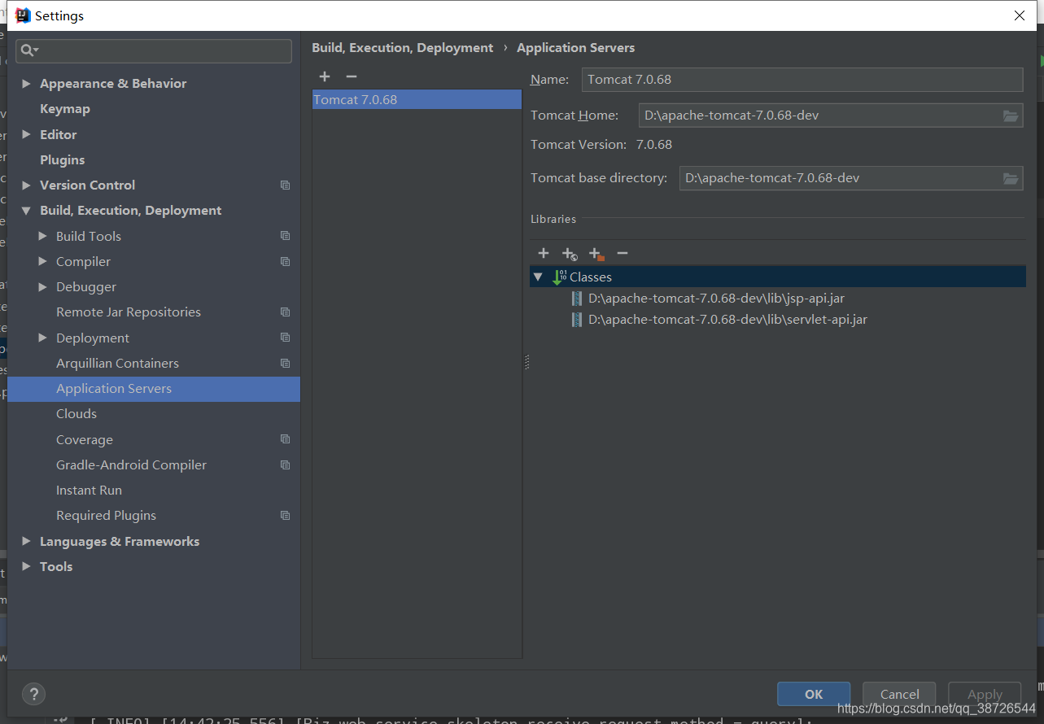The height and width of the screenshot is (724, 1044).
Task: Select Application Servers in settings tree
Action: click(154, 389)
